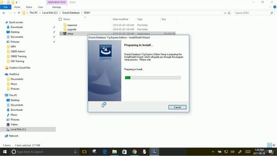Screen dimensions: 277x156
Task: Select This PC in navigation pane
Action: tap(13, 95)
